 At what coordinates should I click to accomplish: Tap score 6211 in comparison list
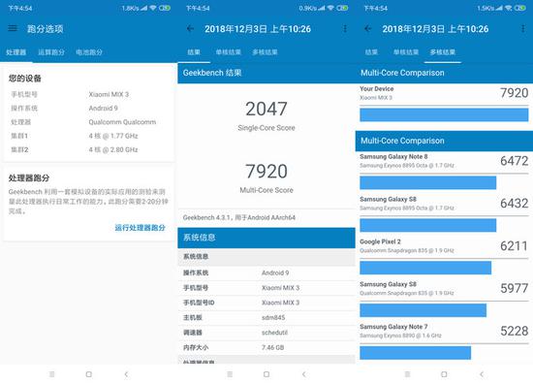[514, 246]
